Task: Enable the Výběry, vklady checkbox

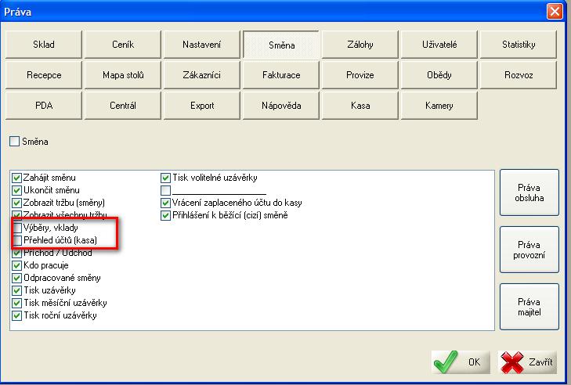Action: (x=17, y=228)
